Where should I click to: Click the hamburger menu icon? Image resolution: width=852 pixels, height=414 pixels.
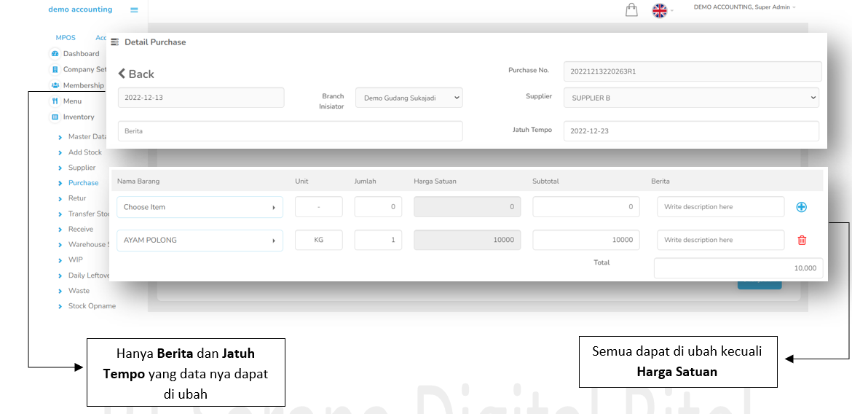134,10
